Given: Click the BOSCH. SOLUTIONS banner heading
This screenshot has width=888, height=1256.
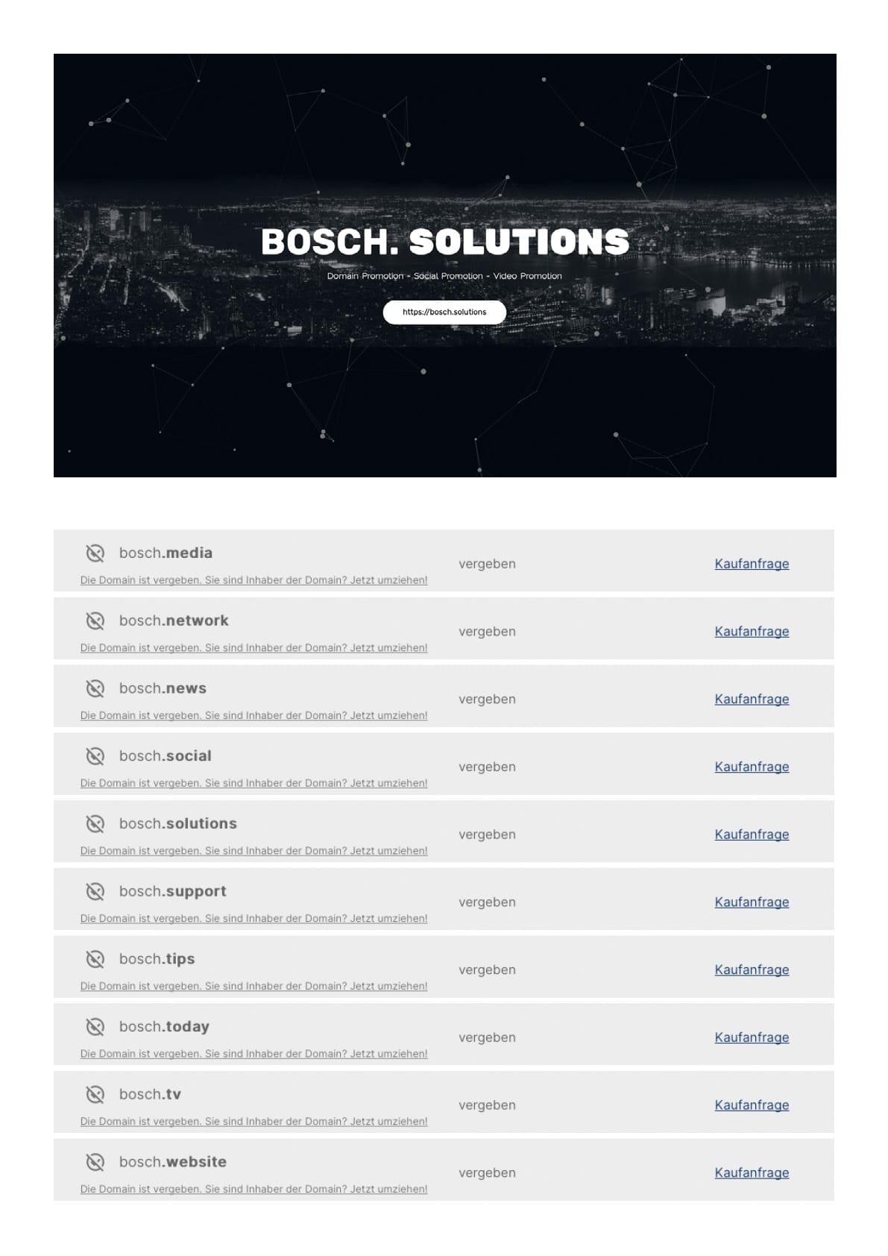Looking at the screenshot, I should click(x=445, y=242).
